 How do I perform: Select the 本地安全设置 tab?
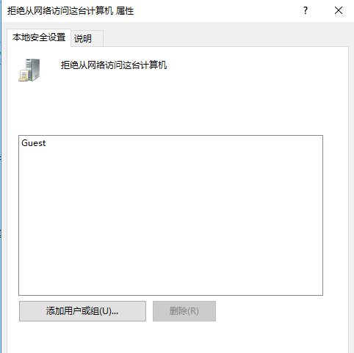click(x=39, y=37)
